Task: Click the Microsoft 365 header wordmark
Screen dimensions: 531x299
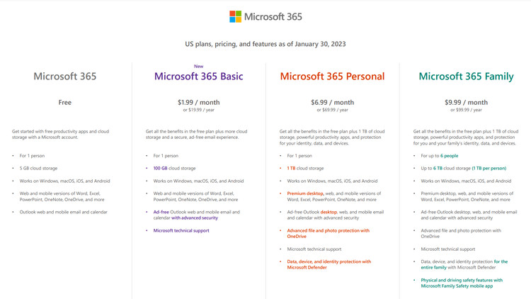Action: pos(275,16)
